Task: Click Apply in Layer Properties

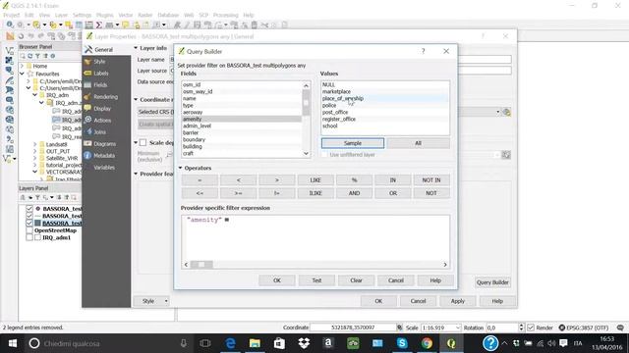Action: pyautogui.click(x=457, y=301)
